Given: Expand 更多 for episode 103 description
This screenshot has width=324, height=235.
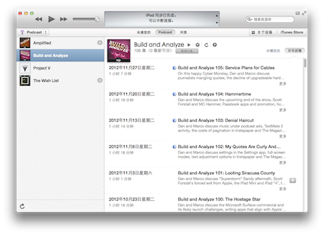Looking at the screenshot, I should click(283, 136).
